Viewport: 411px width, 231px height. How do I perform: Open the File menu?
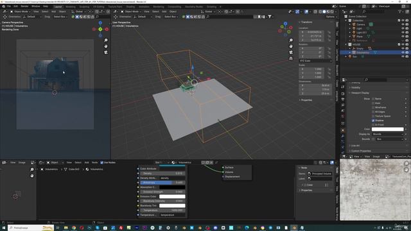pos(8,6)
